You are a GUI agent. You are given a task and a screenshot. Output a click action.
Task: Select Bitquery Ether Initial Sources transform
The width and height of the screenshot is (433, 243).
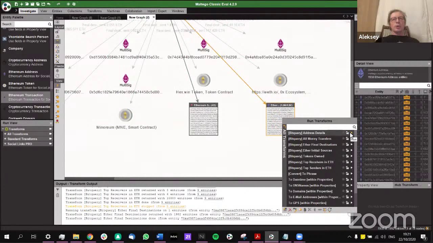310,151
